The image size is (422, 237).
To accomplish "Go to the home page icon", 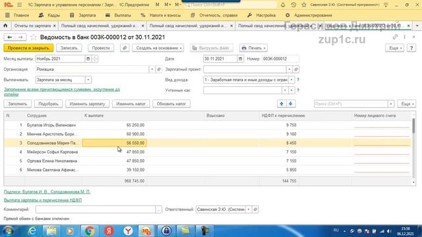I will pos(5,26).
